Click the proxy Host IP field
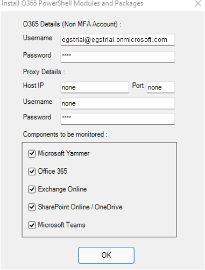The image size is (205, 270). click(x=95, y=87)
